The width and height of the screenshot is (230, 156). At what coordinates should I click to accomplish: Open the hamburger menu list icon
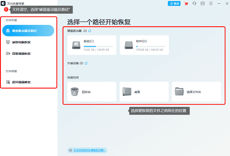tap(211, 3)
